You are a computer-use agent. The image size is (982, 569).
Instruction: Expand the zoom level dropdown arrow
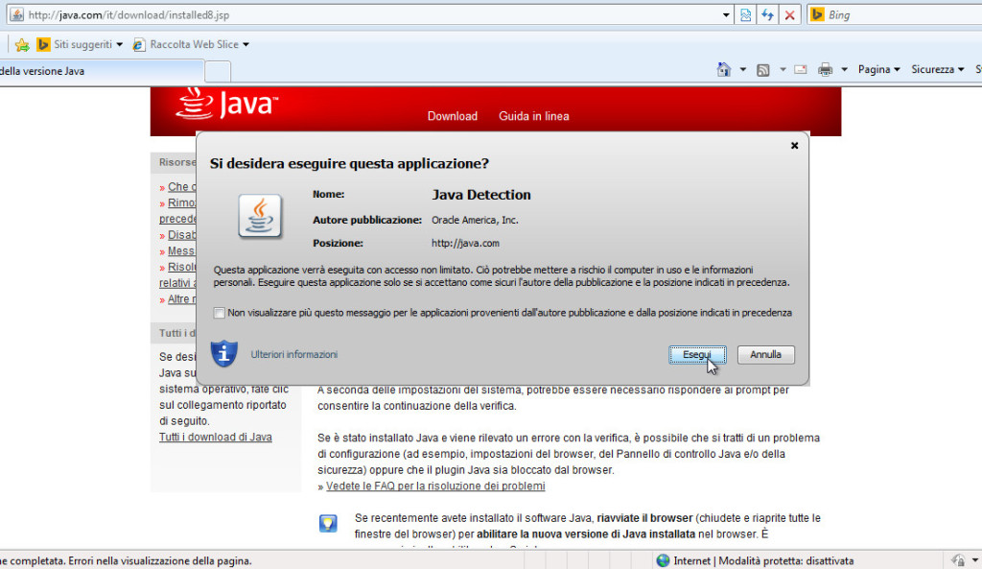point(975,561)
